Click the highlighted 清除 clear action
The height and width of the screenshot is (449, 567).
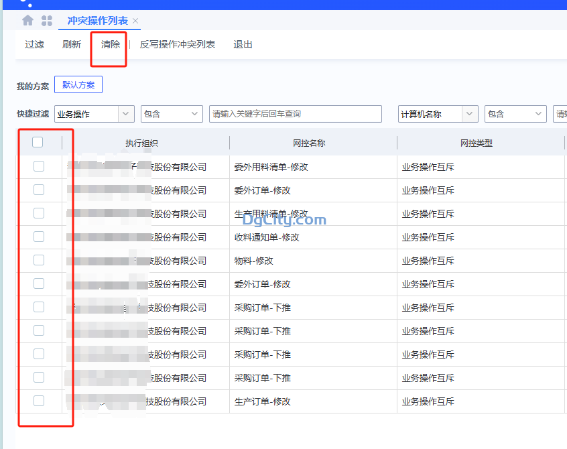(110, 44)
